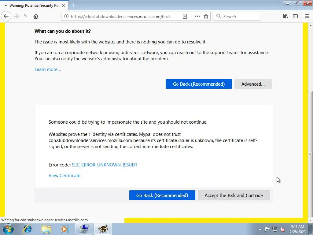Close the Warning: Potential Security Risk tab

(x=63, y=6)
